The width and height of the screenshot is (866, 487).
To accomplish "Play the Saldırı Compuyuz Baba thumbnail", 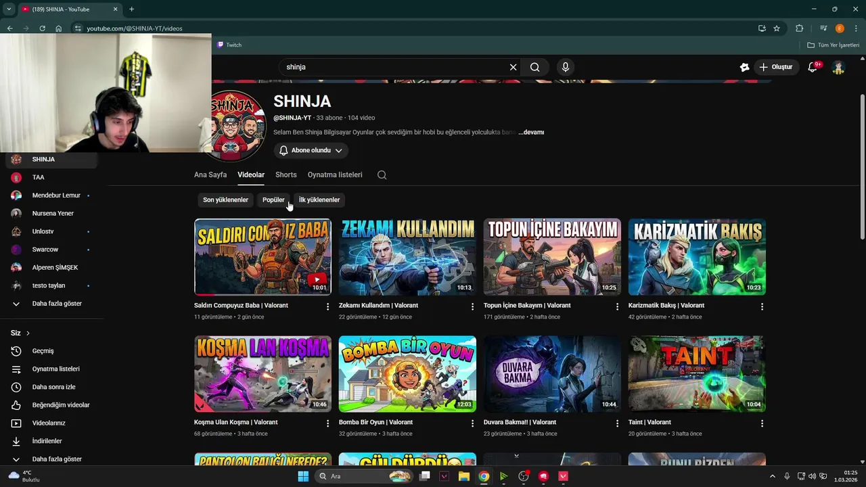I will [263, 257].
